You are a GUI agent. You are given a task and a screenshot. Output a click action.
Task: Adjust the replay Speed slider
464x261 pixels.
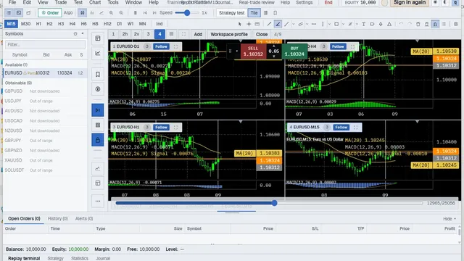pos(187,13)
